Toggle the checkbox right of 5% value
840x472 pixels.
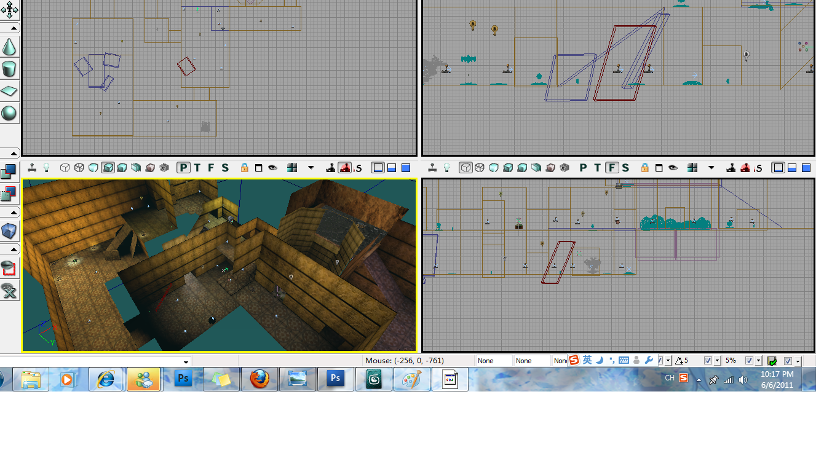749,361
